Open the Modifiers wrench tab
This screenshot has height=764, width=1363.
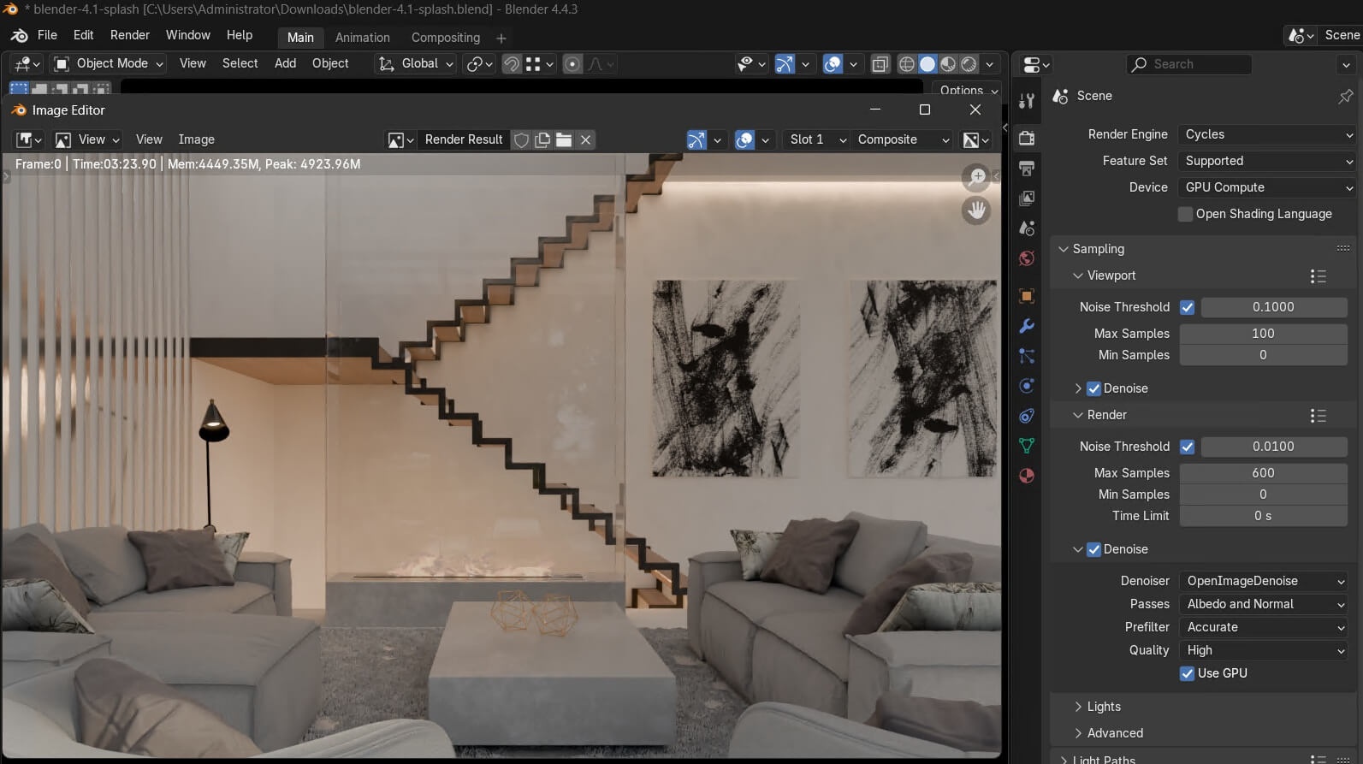click(x=1027, y=326)
